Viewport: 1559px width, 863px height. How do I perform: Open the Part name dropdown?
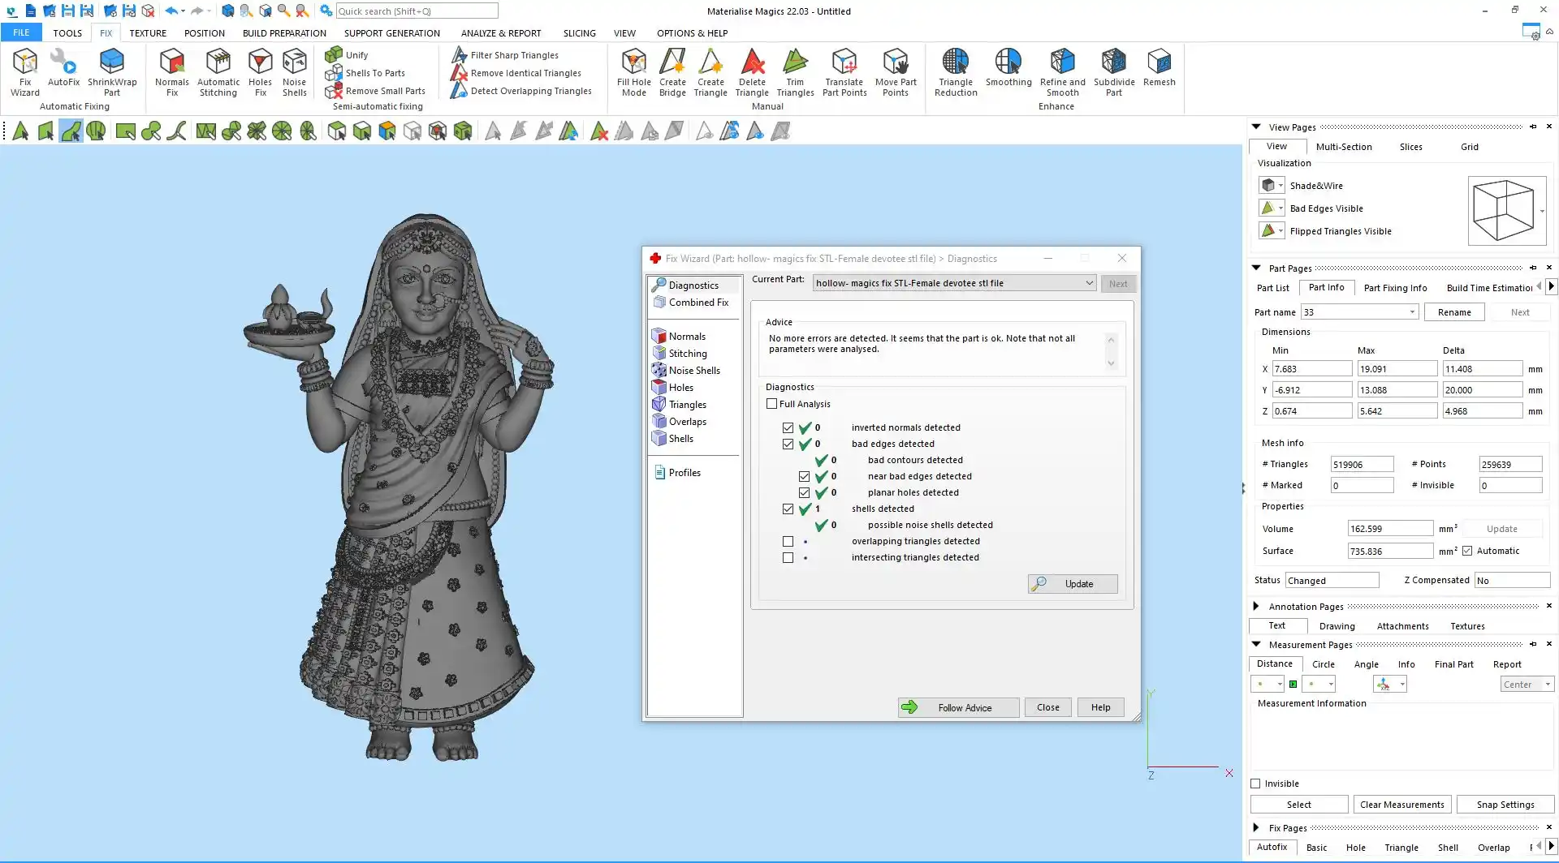click(1412, 312)
